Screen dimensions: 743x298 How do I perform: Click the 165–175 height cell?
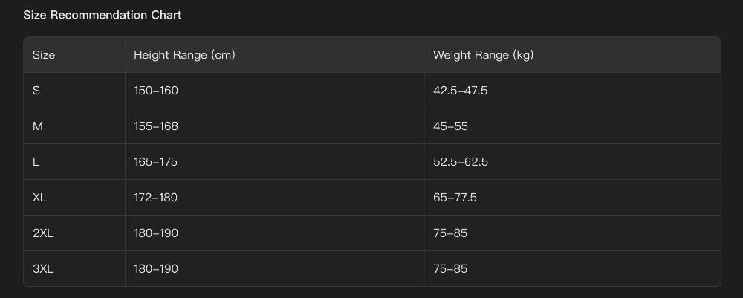tap(156, 162)
